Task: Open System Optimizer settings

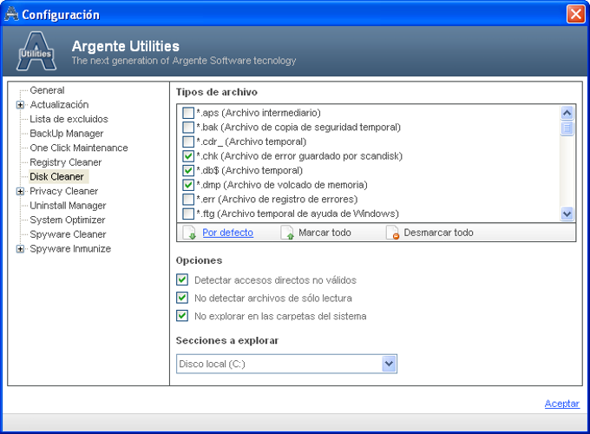Action: [68, 220]
